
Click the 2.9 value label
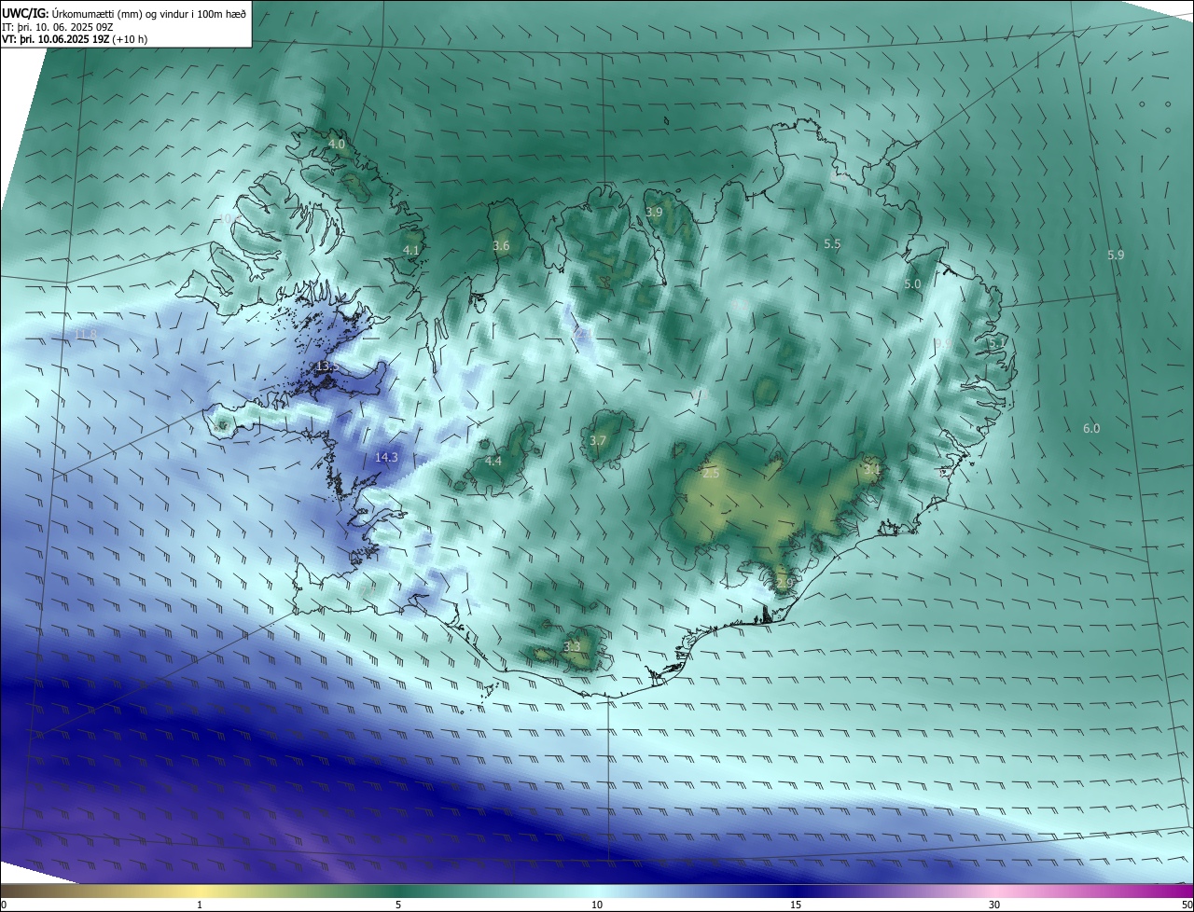[784, 583]
